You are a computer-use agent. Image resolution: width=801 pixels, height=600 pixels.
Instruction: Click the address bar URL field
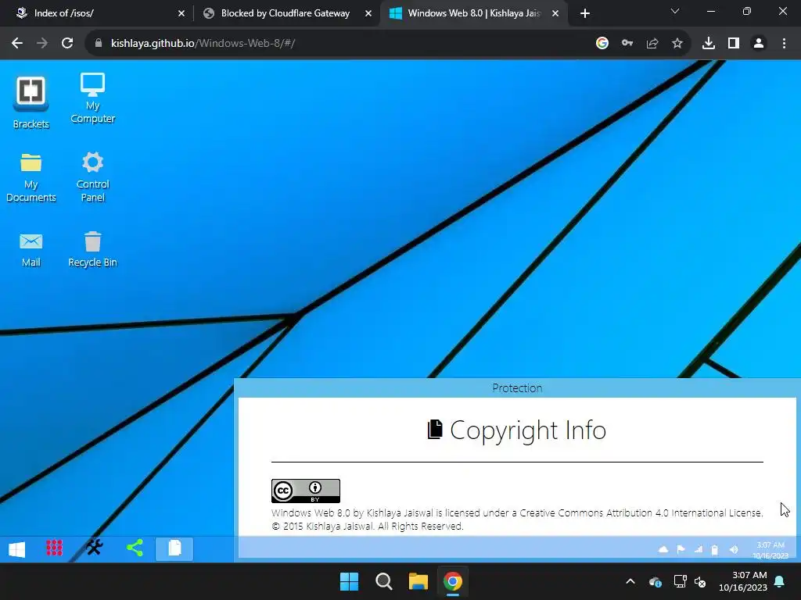[337, 44]
